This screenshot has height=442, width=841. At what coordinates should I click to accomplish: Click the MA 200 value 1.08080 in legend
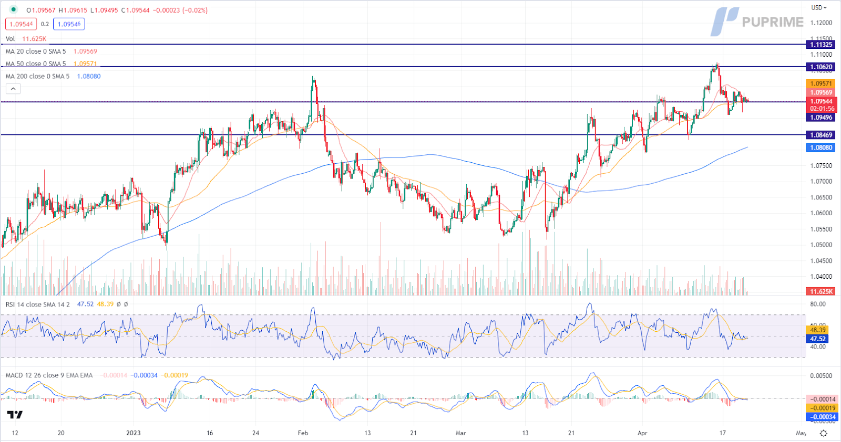coord(89,77)
